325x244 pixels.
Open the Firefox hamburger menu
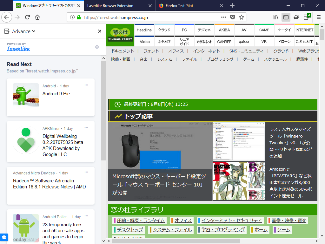pyautogui.click(x=318, y=18)
